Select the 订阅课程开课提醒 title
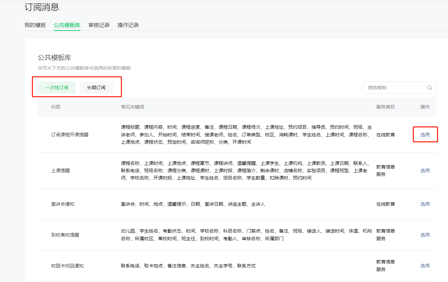Screen dimensions: 448x282 tap(70, 135)
